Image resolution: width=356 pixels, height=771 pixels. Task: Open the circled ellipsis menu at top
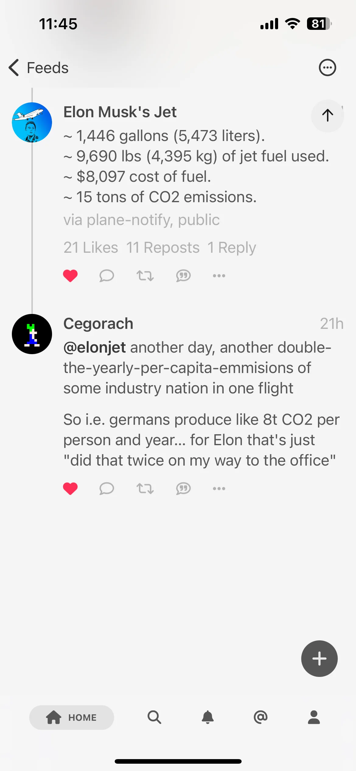[327, 67]
